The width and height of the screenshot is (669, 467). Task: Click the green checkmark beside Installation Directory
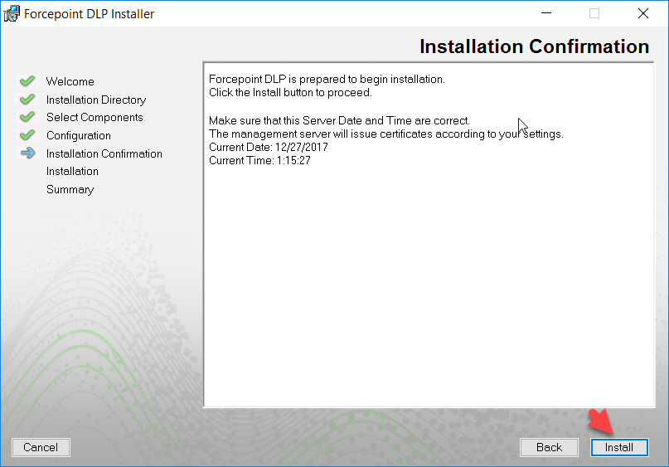tap(27, 99)
